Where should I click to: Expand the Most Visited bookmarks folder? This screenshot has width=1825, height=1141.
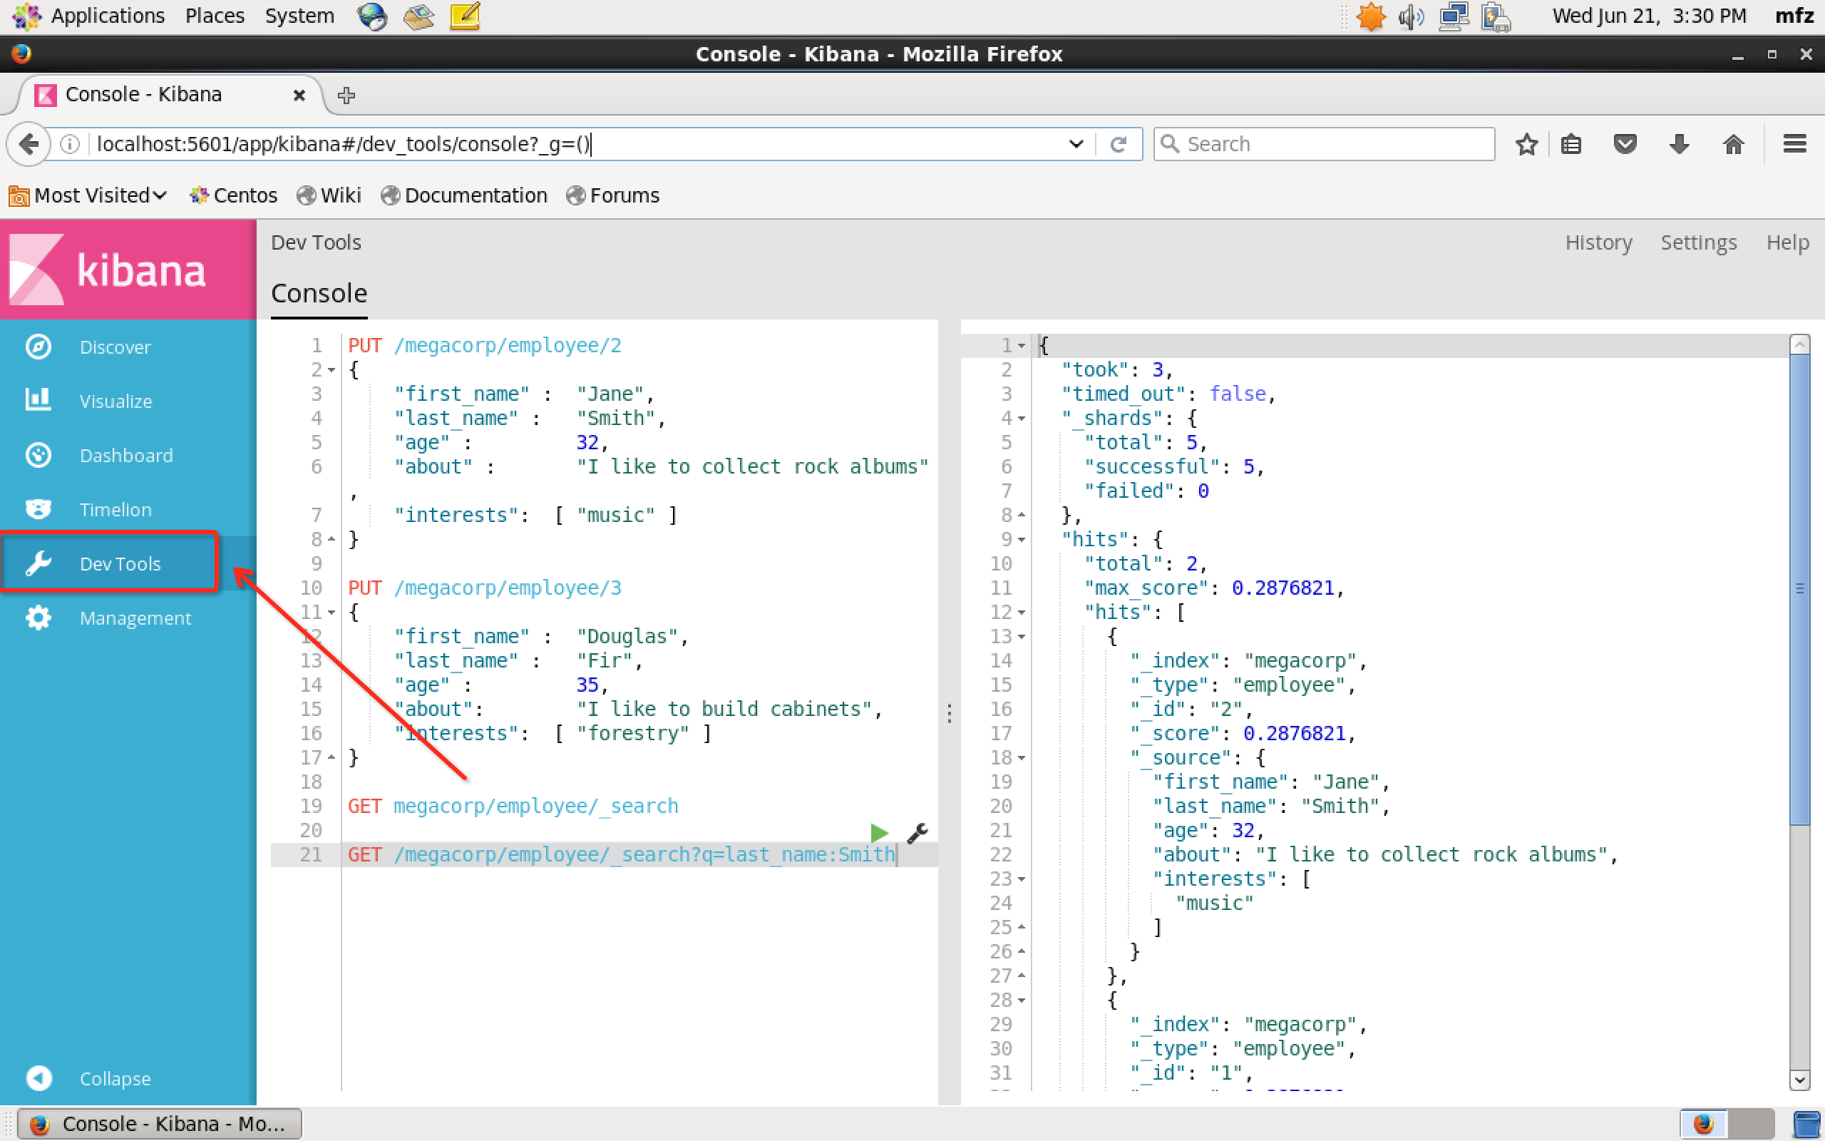coord(88,195)
